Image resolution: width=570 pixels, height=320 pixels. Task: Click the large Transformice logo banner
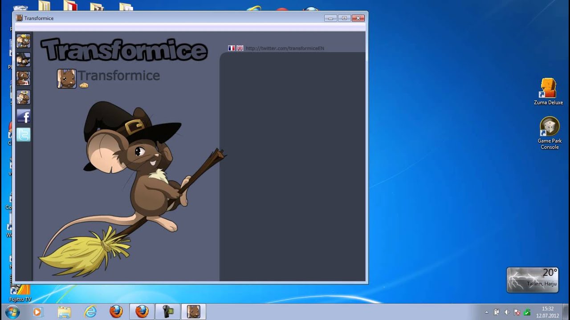124,49
